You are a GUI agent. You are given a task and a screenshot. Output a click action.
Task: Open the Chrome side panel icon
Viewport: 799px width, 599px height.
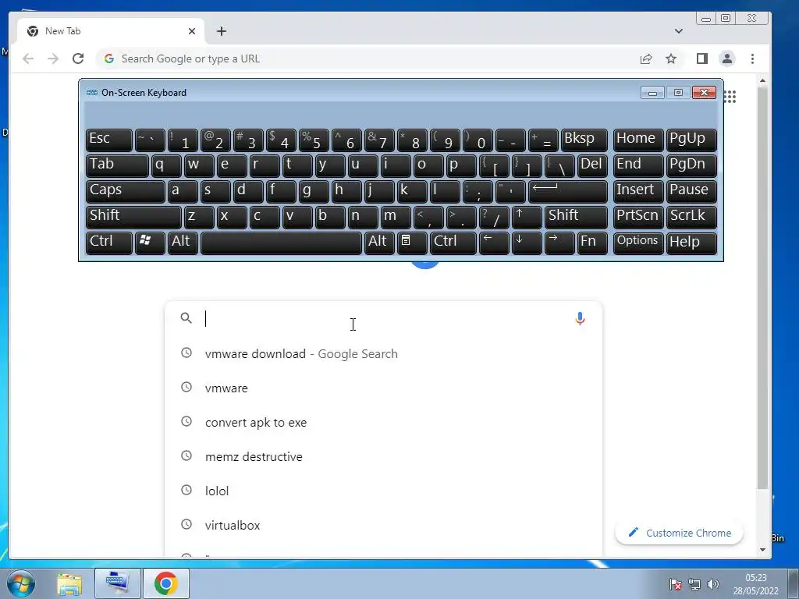(702, 58)
